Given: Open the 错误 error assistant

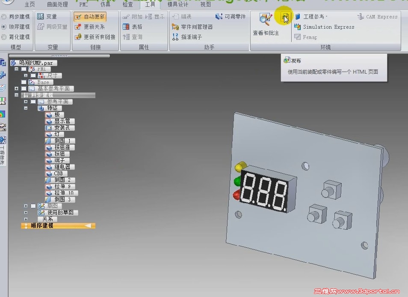Looking at the screenshot, I should point(182,17).
